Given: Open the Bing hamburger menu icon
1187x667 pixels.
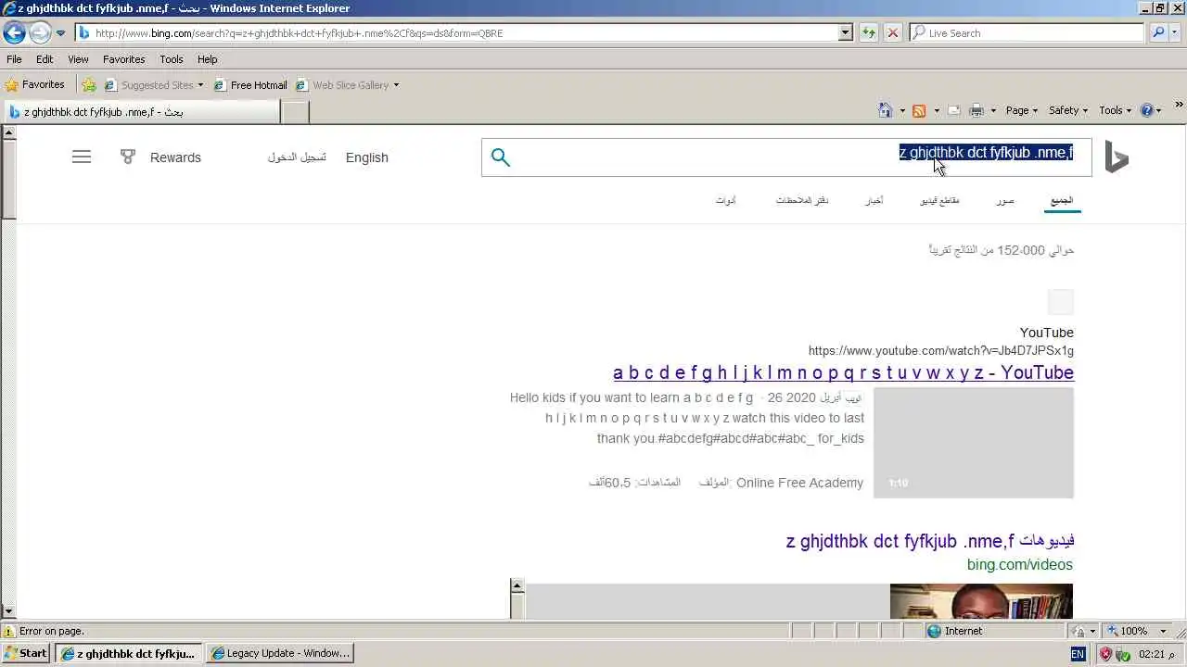Looking at the screenshot, I should (82, 157).
